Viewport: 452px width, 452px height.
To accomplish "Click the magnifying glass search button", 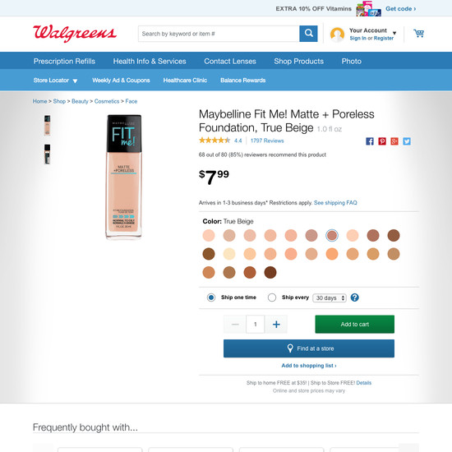I will [x=308, y=34].
